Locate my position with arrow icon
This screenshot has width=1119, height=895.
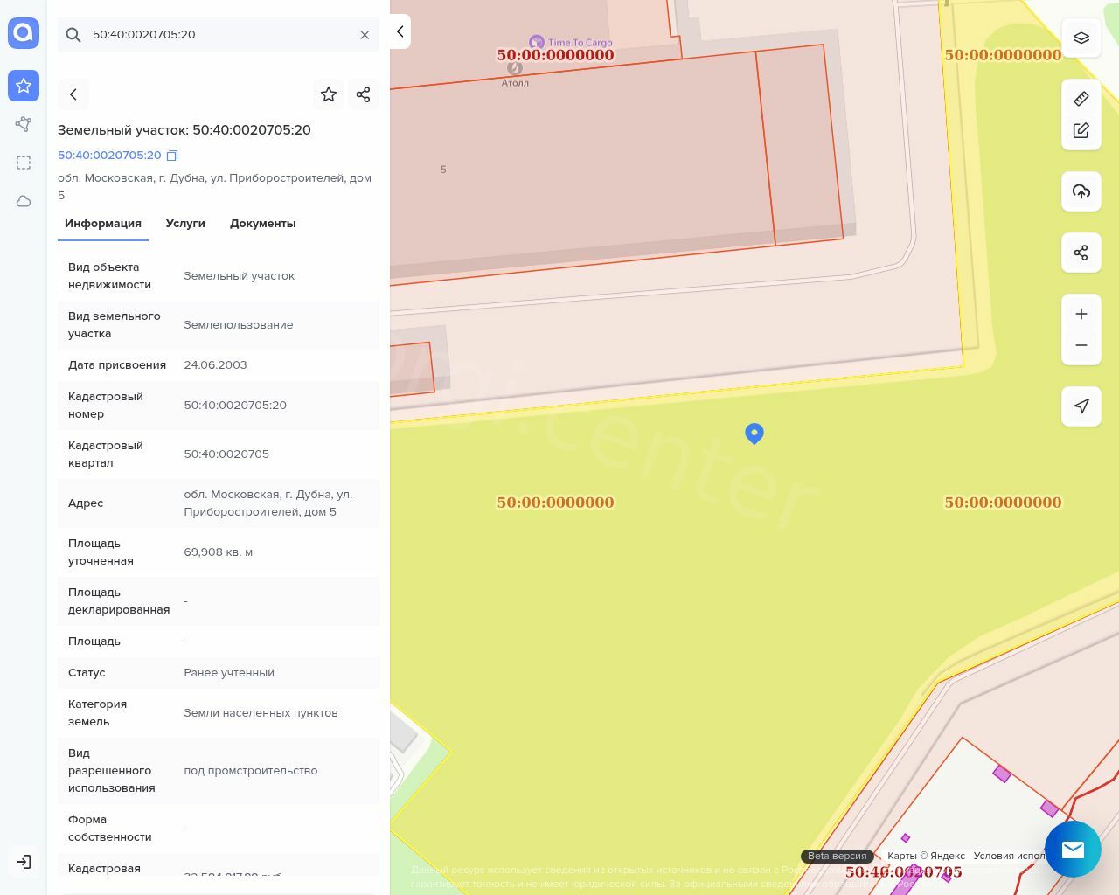1081,406
